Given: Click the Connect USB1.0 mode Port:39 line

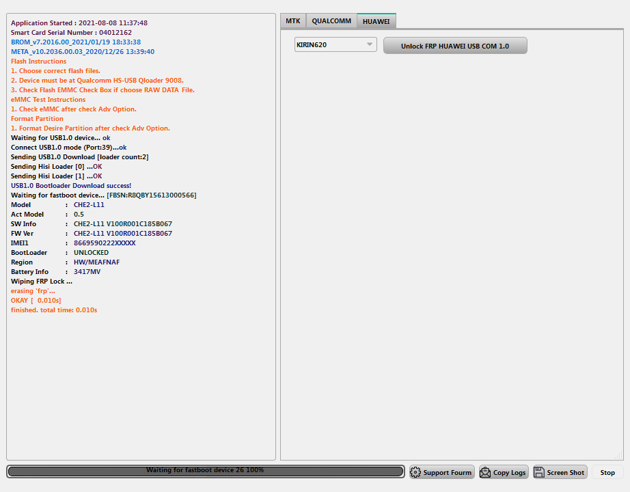Looking at the screenshot, I should coord(69,148).
